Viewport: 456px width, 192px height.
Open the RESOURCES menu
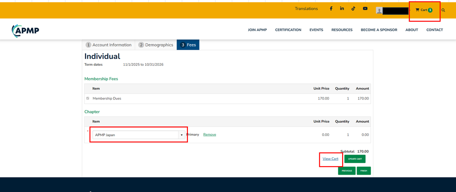pos(342,30)
